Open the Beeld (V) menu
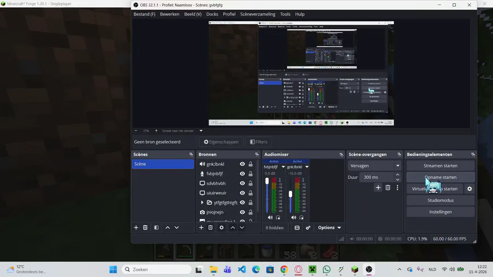Viewport: 493px width, 277px height. pyautogui.click(x=193, y=14)
